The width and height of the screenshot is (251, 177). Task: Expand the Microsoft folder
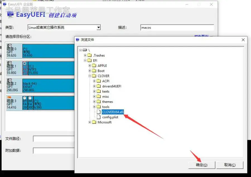(90, 122)
